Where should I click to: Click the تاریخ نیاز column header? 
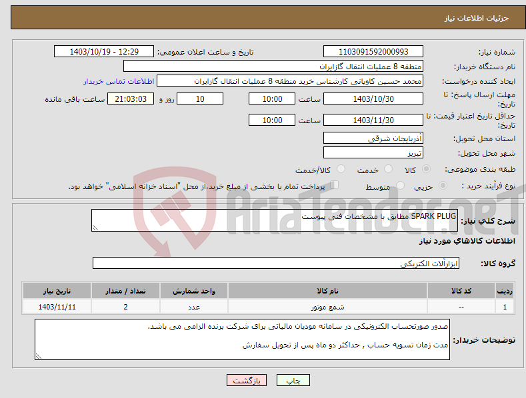pyautogui.click(x=57, y=291)
